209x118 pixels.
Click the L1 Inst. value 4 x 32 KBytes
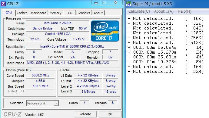(x=88, y=81)
